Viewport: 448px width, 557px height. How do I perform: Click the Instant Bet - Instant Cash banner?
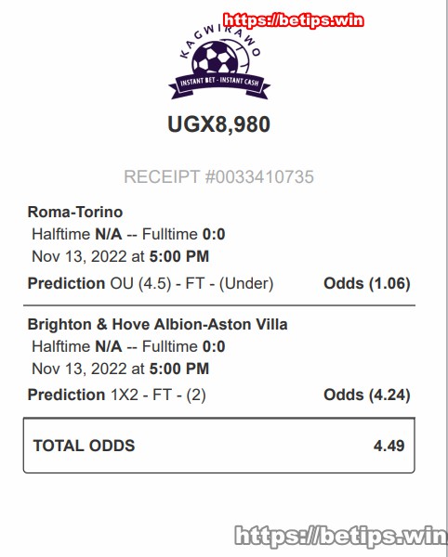coord(219,84)
